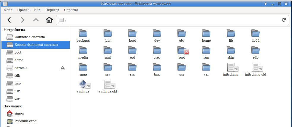Go forward with the right arrow button
This screenshot has width=292, height=127.
coord(23,20)
